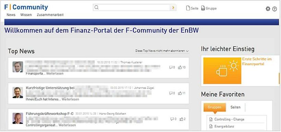281x132 pixels.
Task: Click document icon beside Controlling - Change
Action: click(x=211, y=119)
